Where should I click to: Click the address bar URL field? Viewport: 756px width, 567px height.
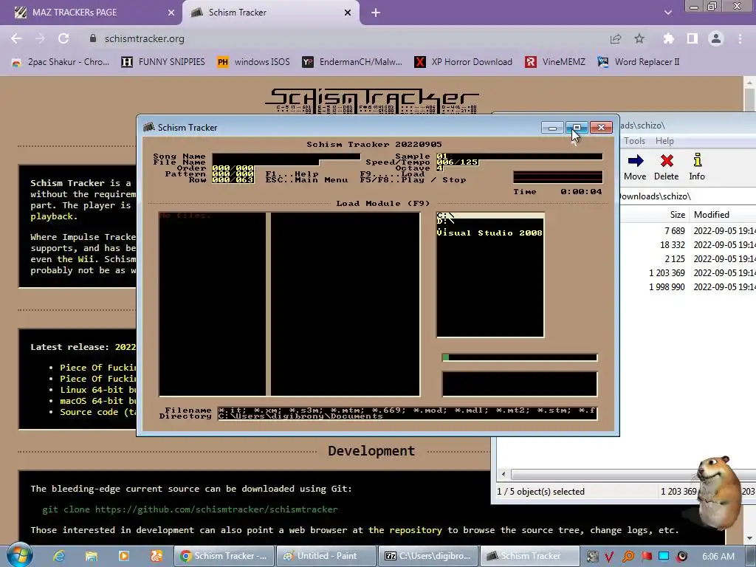coord(337,38)
